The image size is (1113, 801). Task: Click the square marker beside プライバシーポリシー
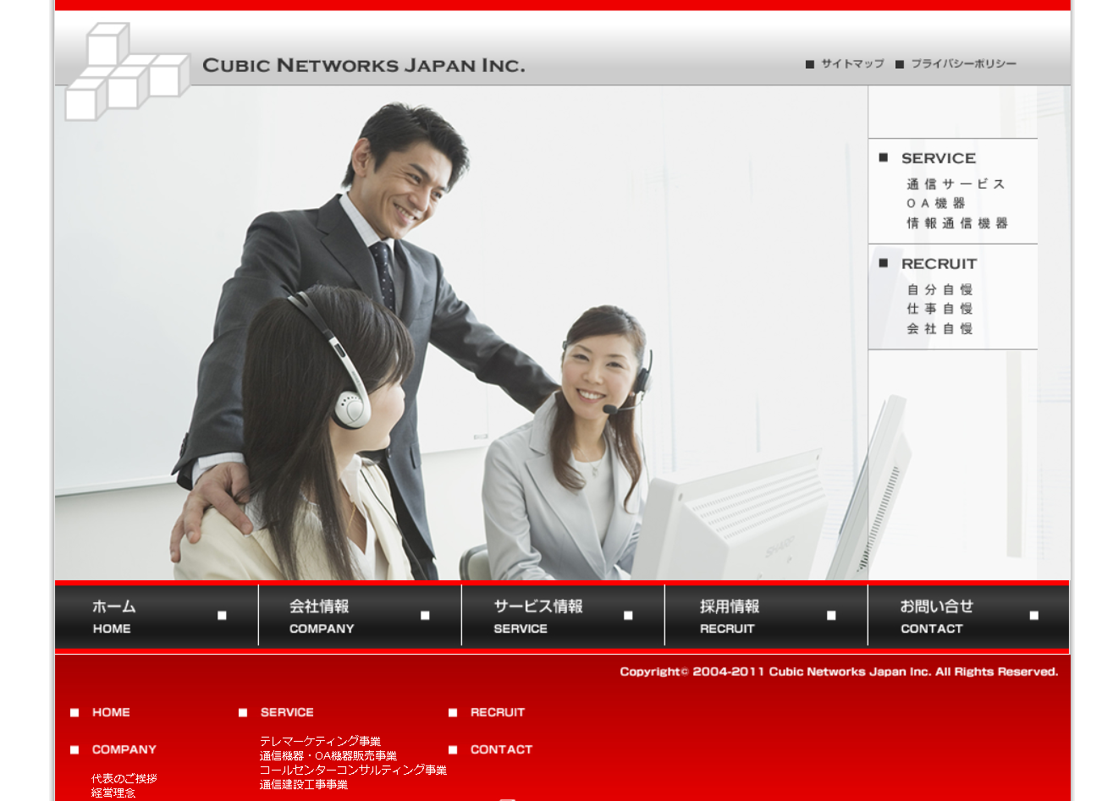click(900, 63)
